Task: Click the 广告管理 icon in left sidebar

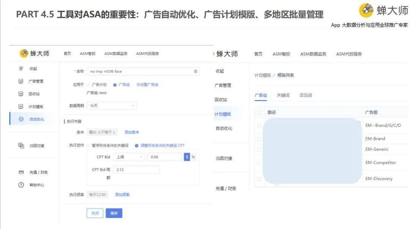Action: (x=21, y=81)
